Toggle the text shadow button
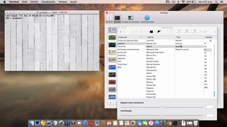 [171, 32]
